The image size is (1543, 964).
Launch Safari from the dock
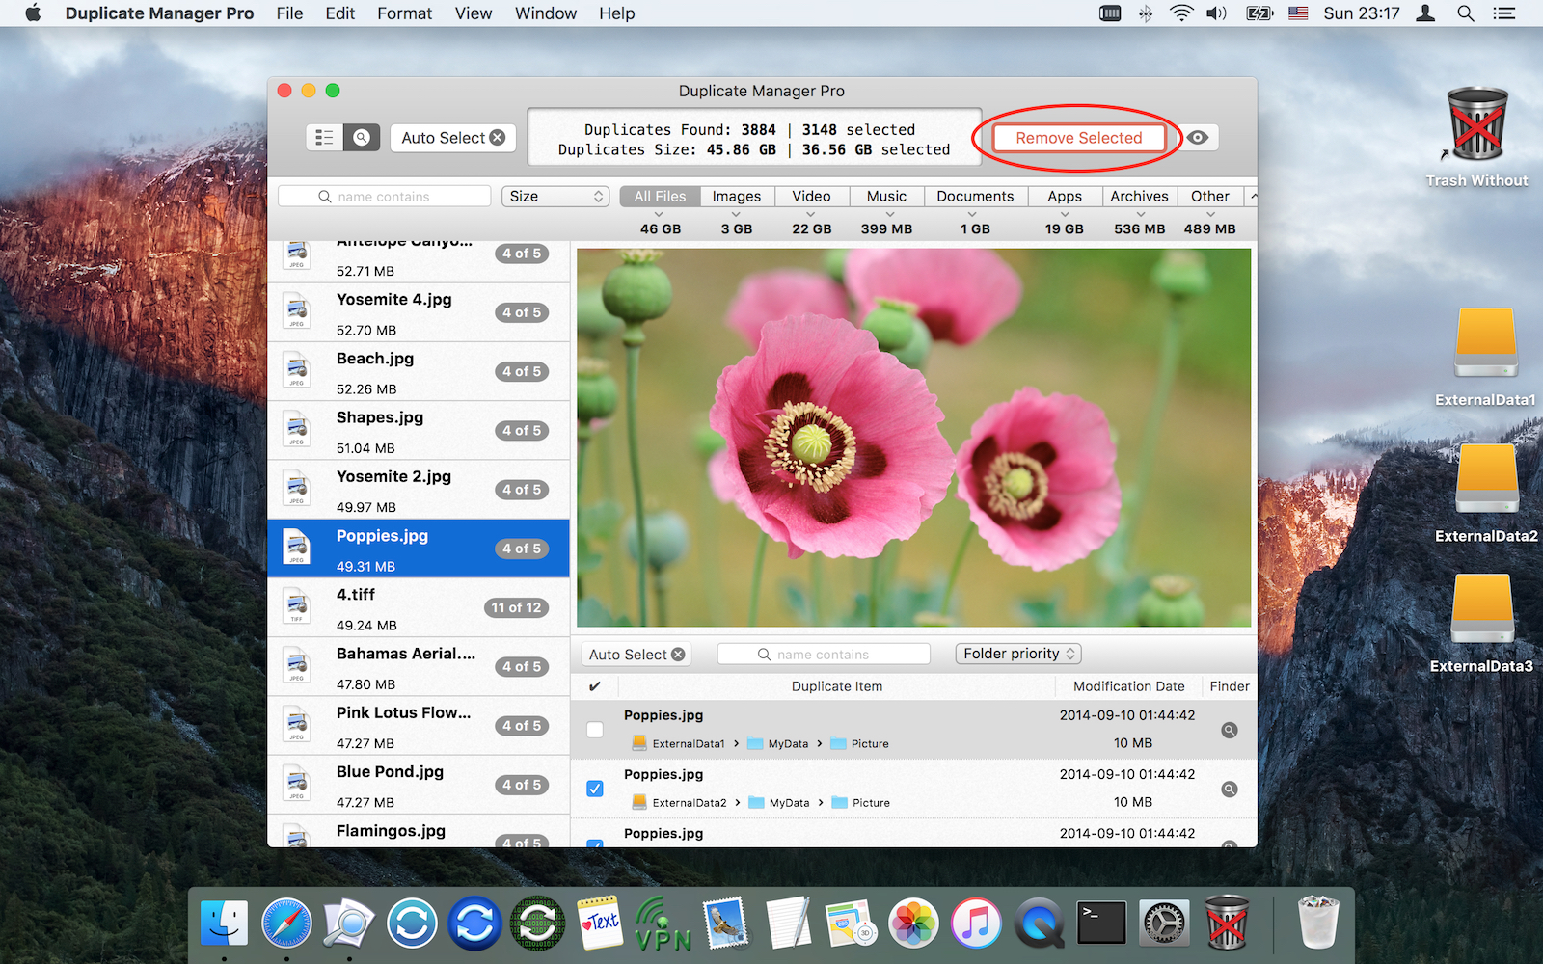coord(286,923)
